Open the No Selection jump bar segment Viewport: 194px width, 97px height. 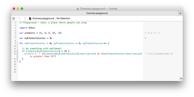click(63, 18)
